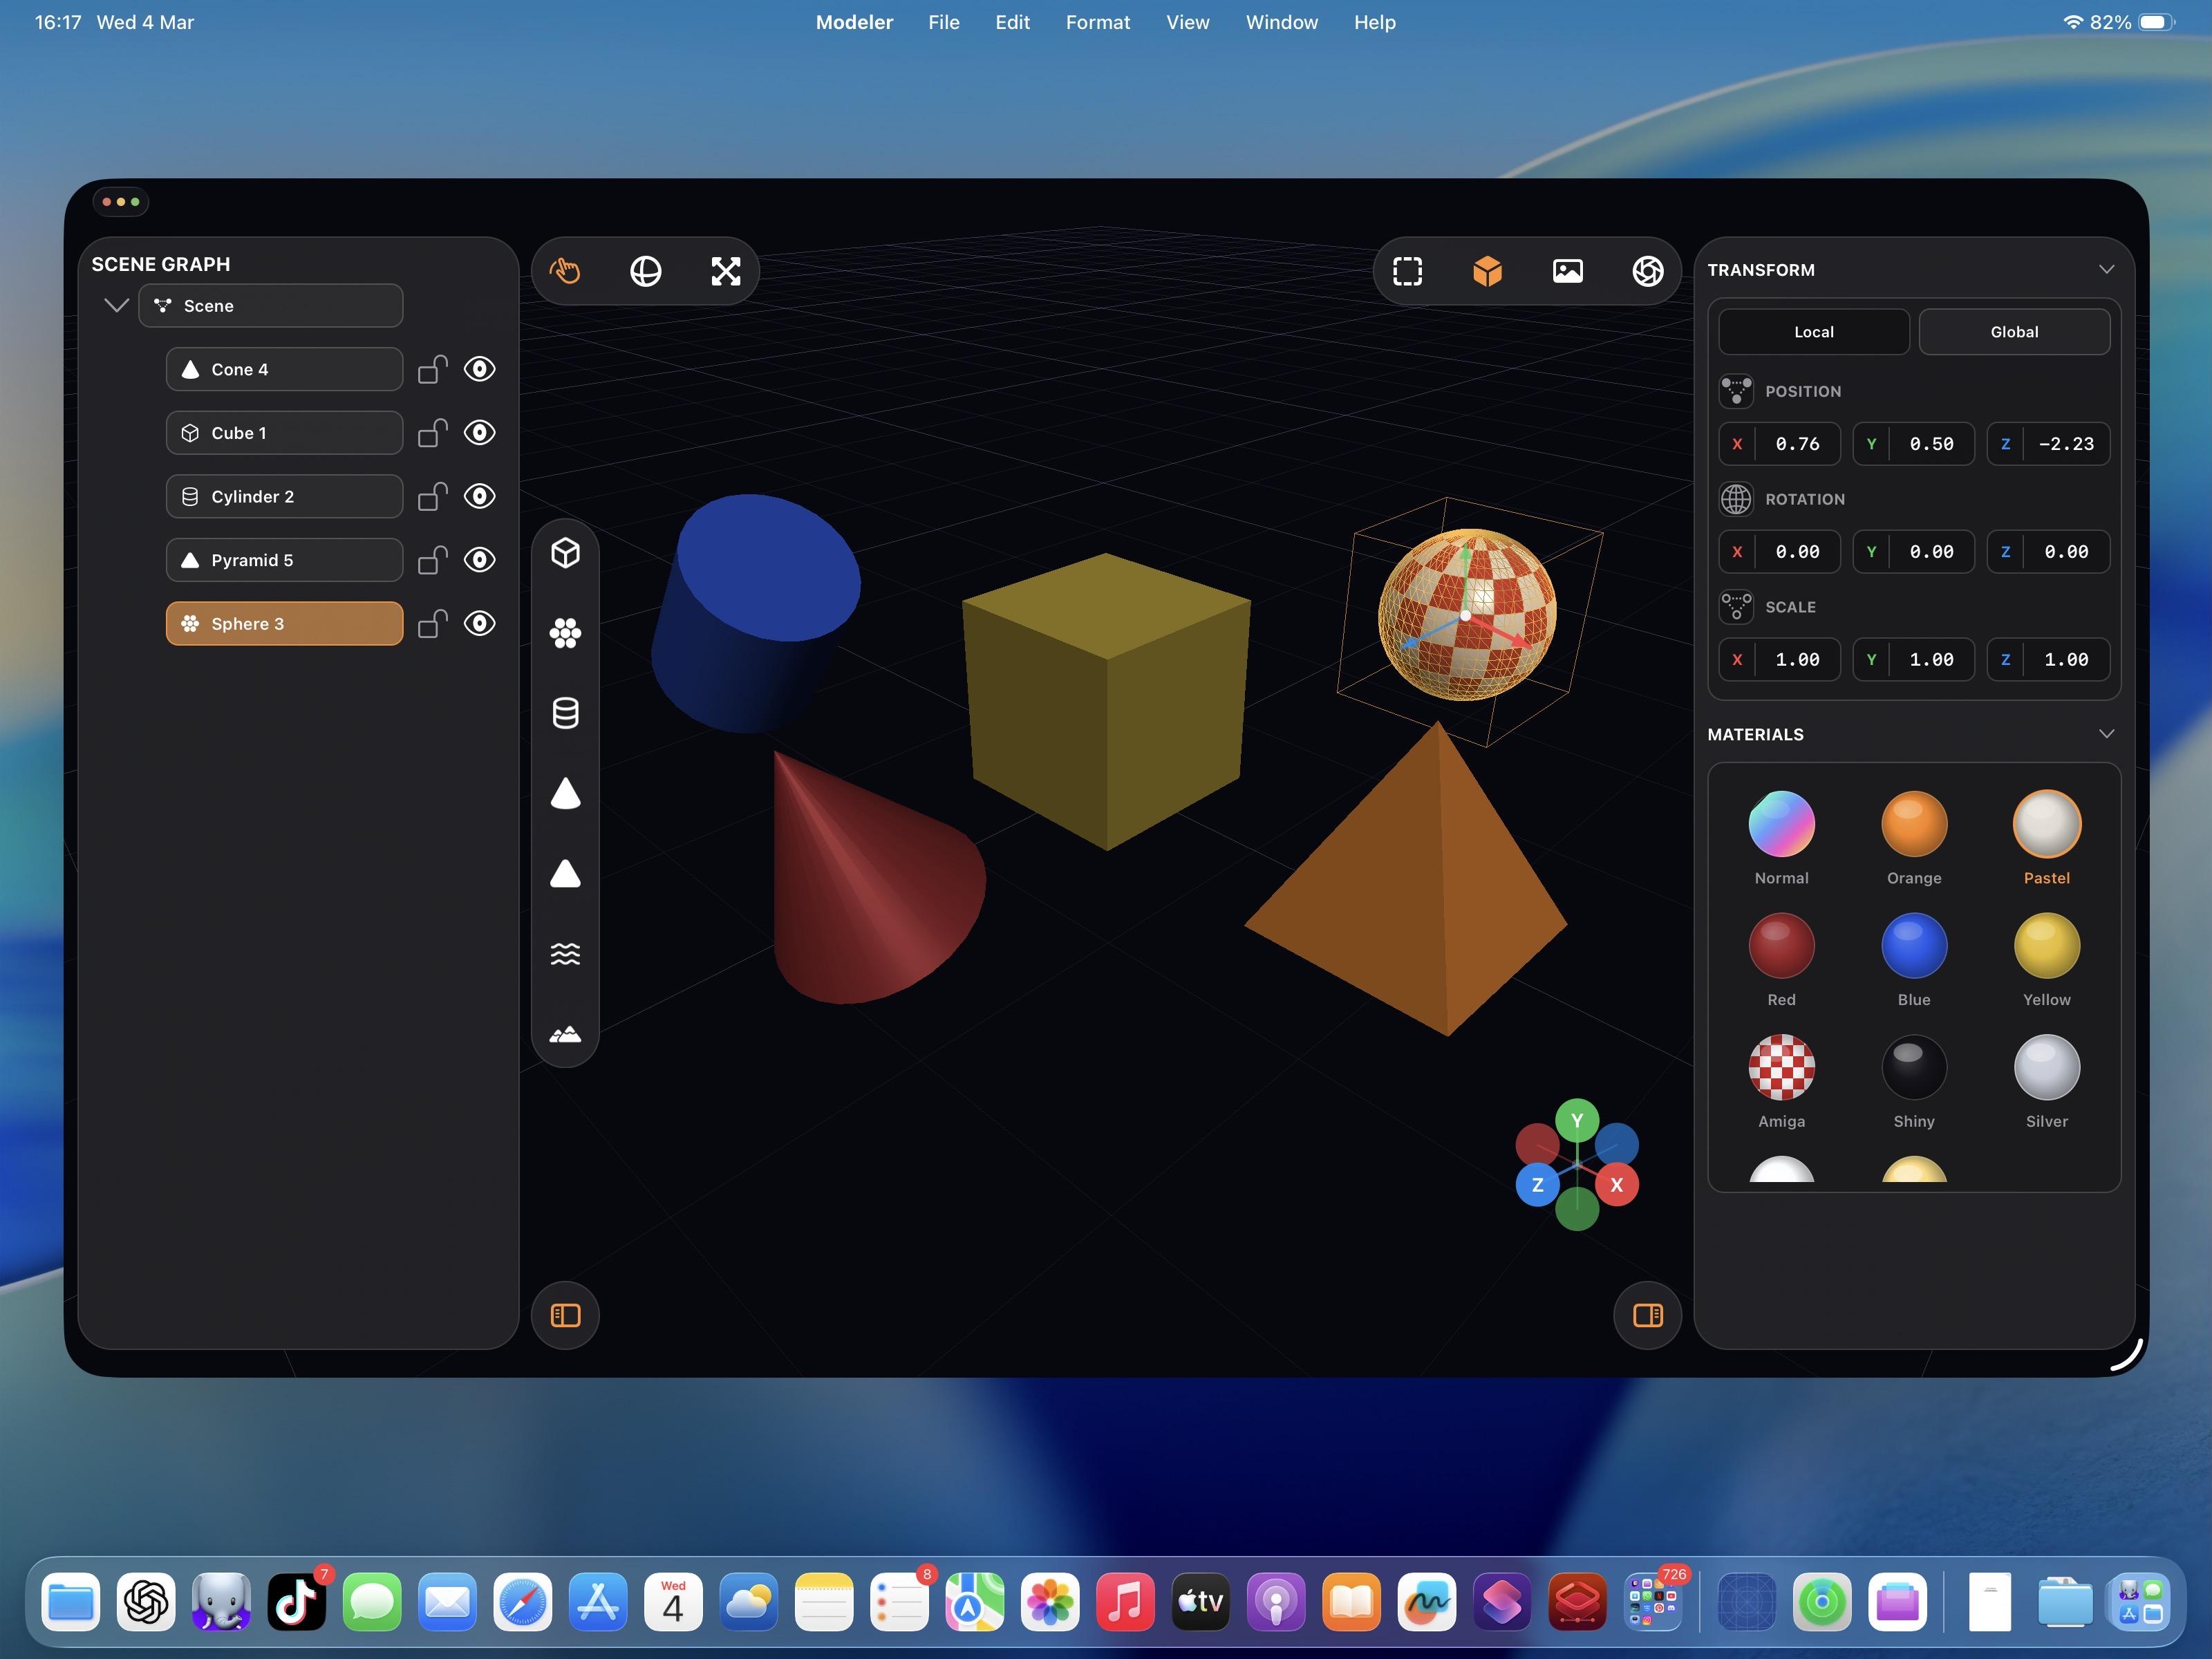Collapse the Transform panel
Screen dimensions: 2212x1659
[x=2106, y=269]
